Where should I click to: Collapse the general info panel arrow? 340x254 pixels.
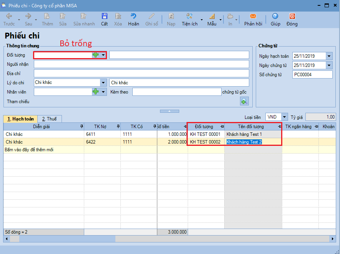click(x=170, y=111)
